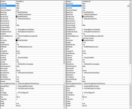Select the PrintObject row in the ComboBox1 panel
The width and height of the screenshot is (132, 109).
click(x=32, y=77)
